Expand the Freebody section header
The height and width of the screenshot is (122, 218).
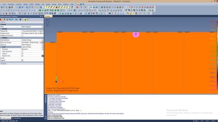[x=22, y=64]
